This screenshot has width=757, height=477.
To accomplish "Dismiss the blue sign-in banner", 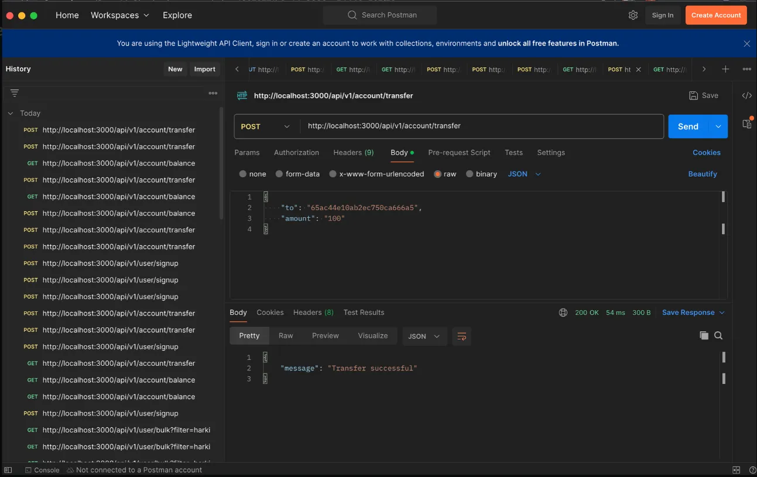I will point(746,43).
